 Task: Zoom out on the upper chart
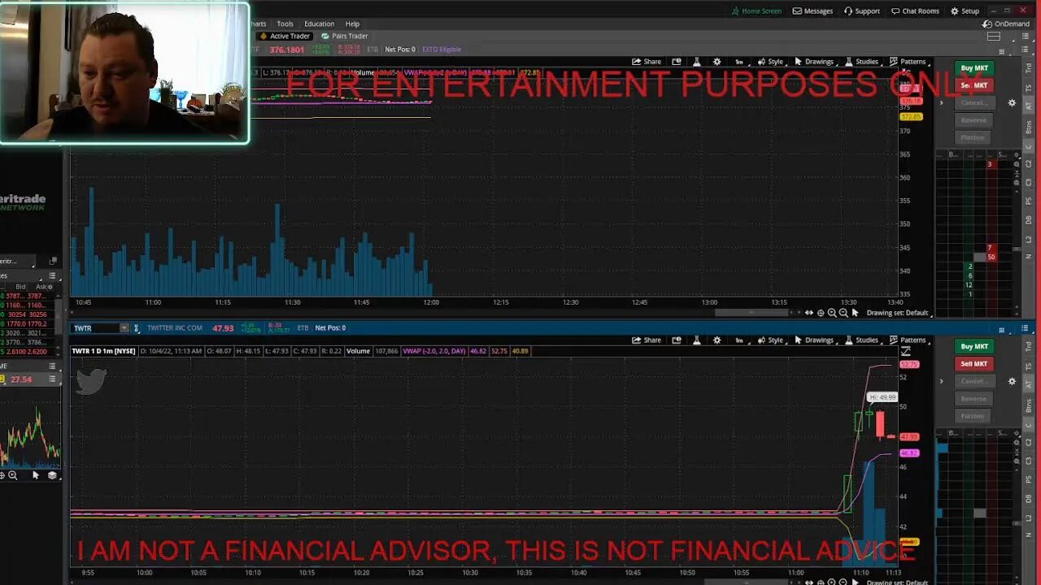tap(843, 313)
